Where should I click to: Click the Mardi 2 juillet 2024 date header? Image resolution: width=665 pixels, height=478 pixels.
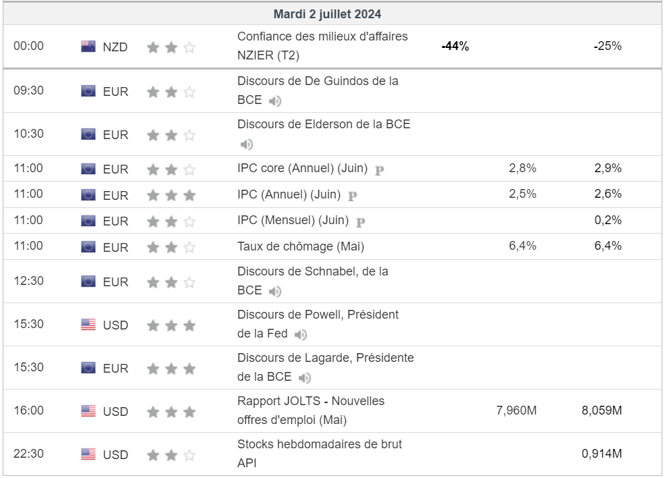coord(327,14)
